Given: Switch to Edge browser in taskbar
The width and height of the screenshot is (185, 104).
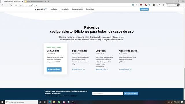Looking at the screenshot, I should click(50, 102).
